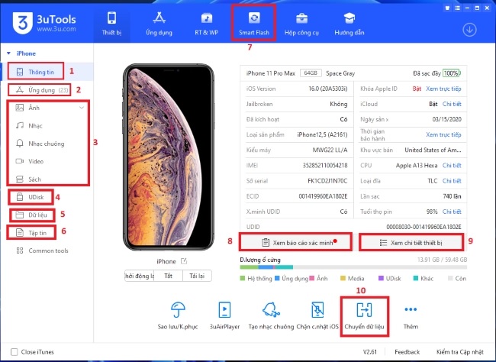Viewport: 496px width, 362px height.
Task: Click the ECID value 001419960EA1802E
Action: tap(323, 196)
